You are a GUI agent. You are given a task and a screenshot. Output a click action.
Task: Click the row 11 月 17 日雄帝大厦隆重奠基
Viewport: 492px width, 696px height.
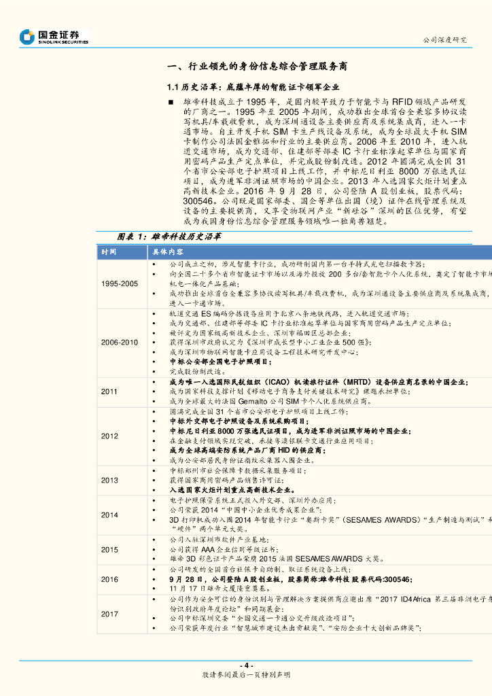(x=220, y=589)
